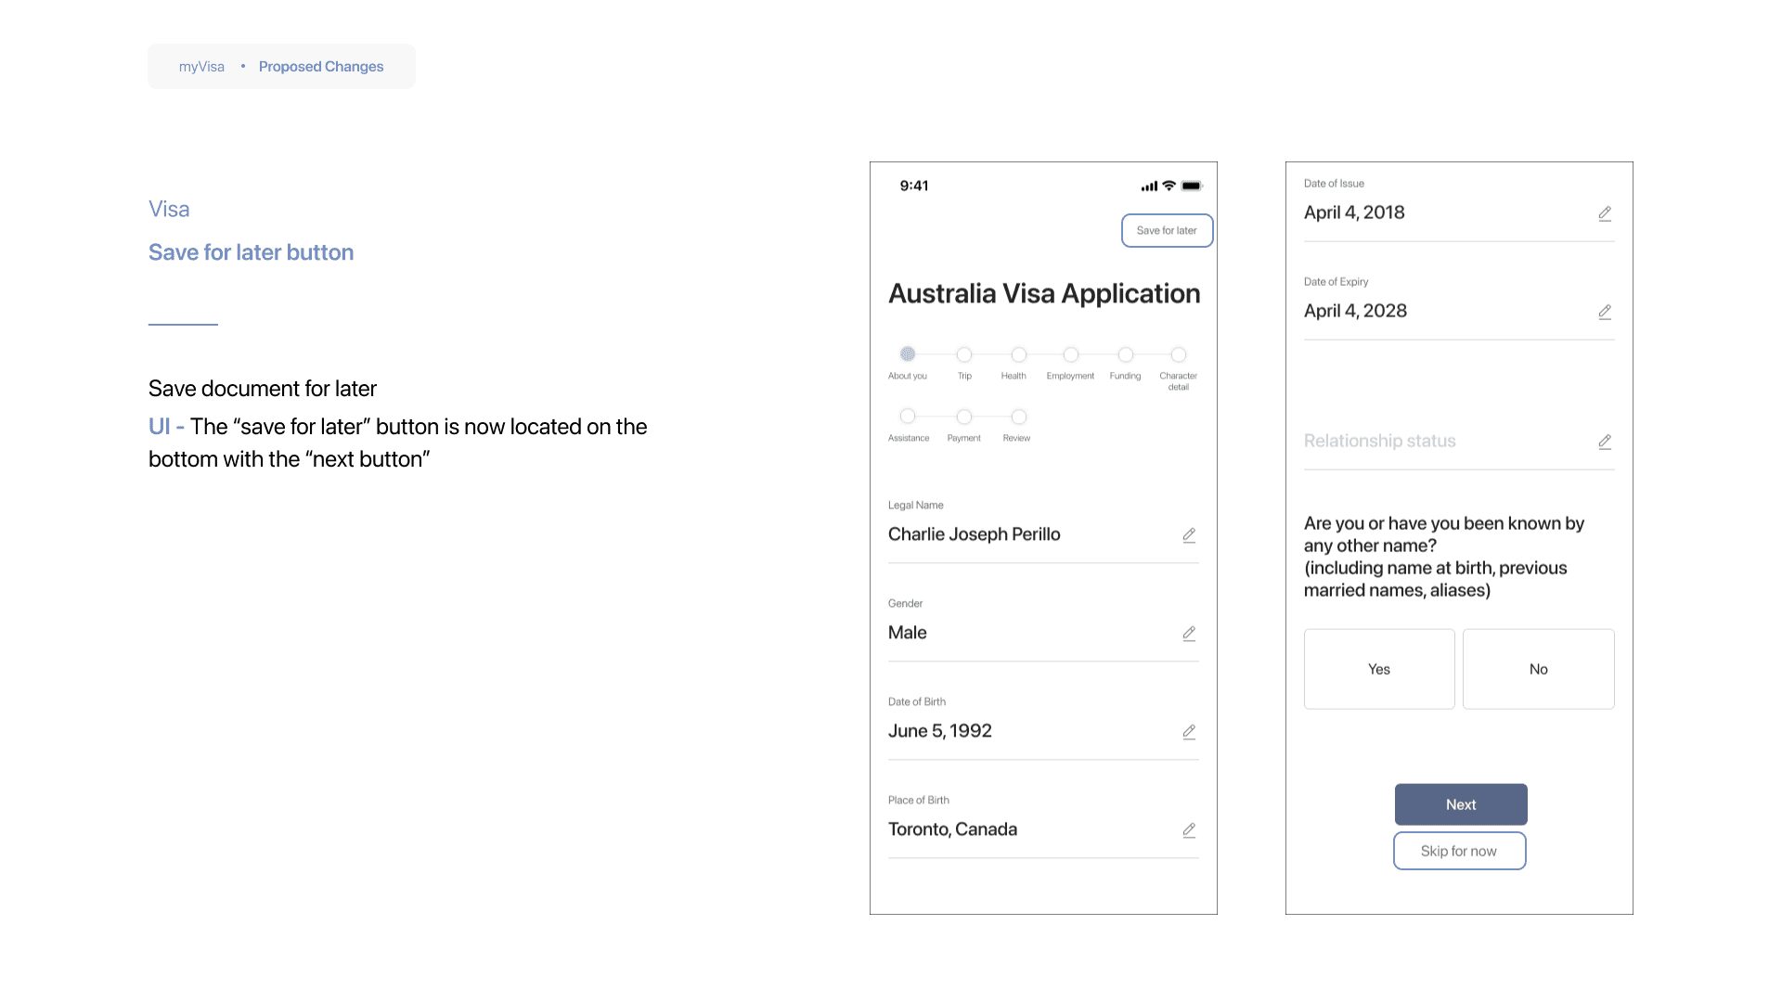
Task: Edit the Date of Birth entry
Action: 1189,732
